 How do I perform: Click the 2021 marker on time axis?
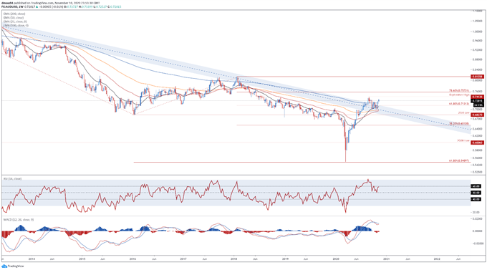386,259
